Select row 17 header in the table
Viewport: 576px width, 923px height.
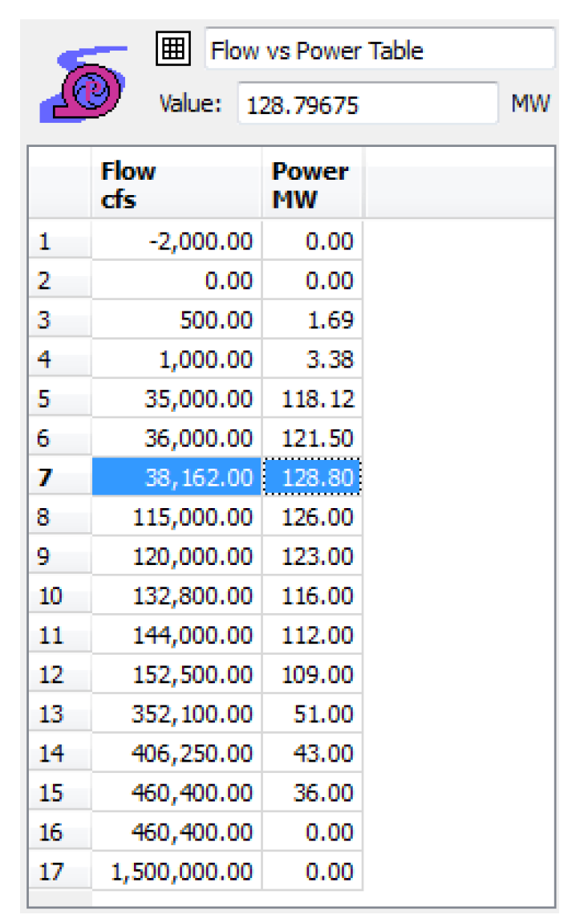pos(59,872)
